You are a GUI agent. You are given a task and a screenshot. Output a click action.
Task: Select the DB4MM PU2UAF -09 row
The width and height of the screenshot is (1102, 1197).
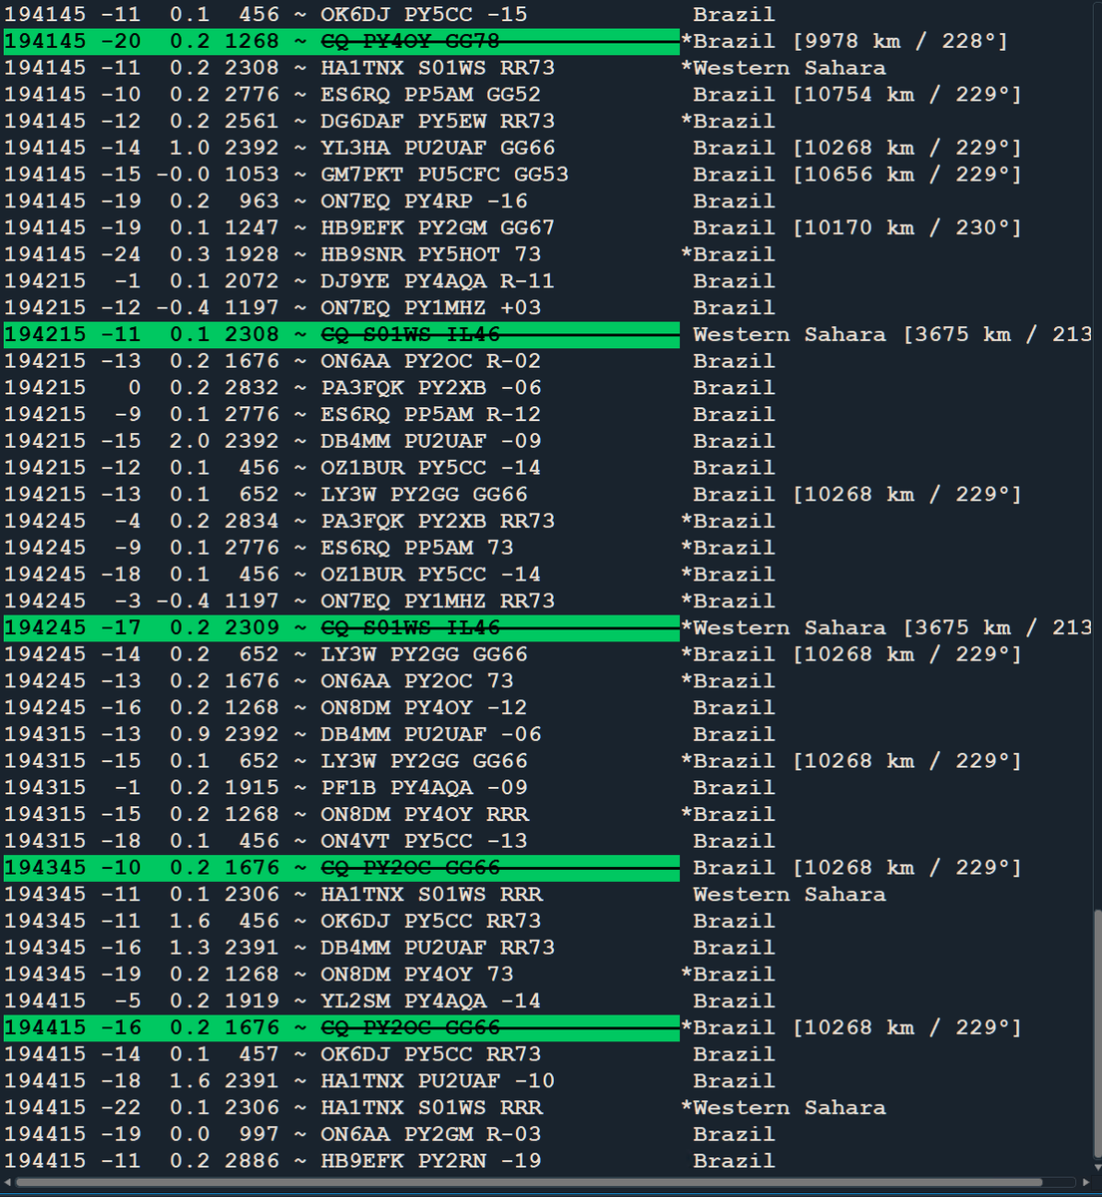[x=547, y=441]
